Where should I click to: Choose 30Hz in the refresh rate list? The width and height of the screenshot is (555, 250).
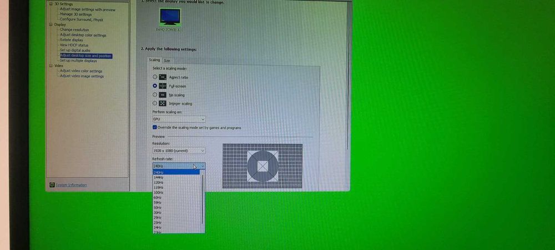coord(176,212)
